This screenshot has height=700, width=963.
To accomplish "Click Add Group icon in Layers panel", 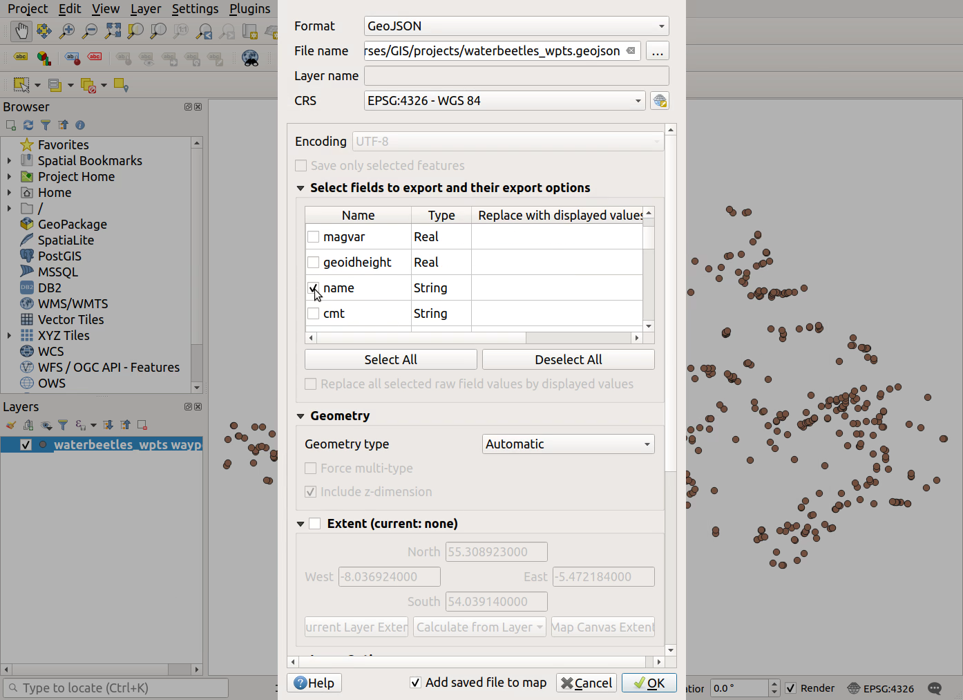I will [x=28, y=425].
